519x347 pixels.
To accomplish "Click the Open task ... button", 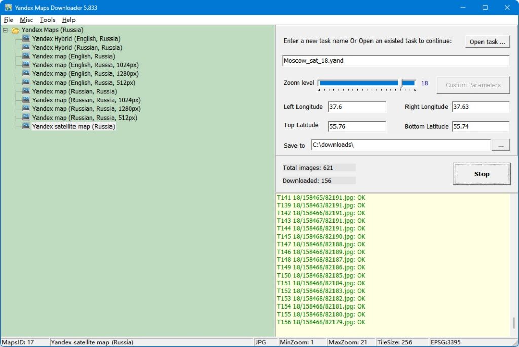I will tap(487, 42).
